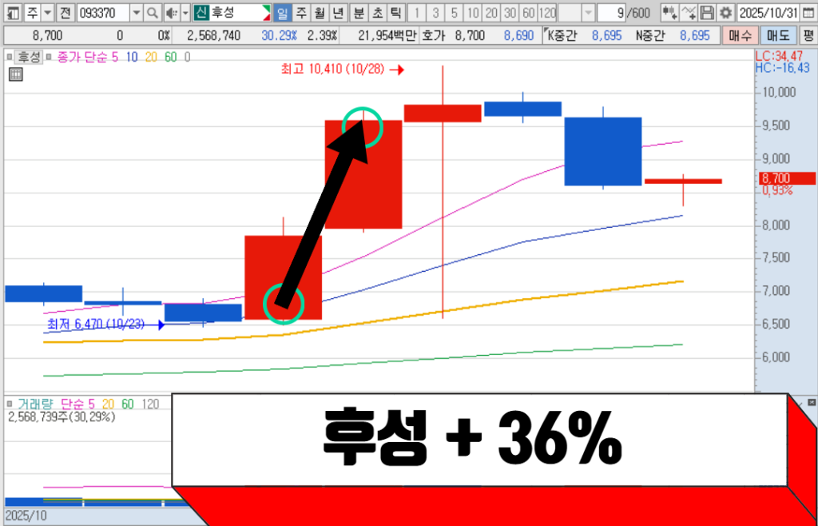Click the grid table icon below 후성 label

coord(15,74)
